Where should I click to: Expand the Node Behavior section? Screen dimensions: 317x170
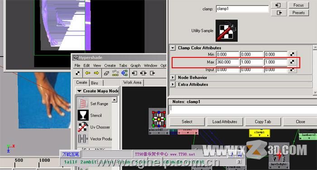(173, 77)
